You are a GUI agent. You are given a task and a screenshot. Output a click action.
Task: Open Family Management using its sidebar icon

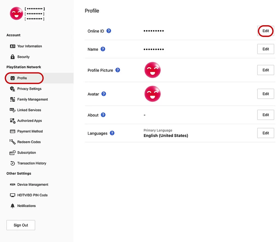(13, 99)
